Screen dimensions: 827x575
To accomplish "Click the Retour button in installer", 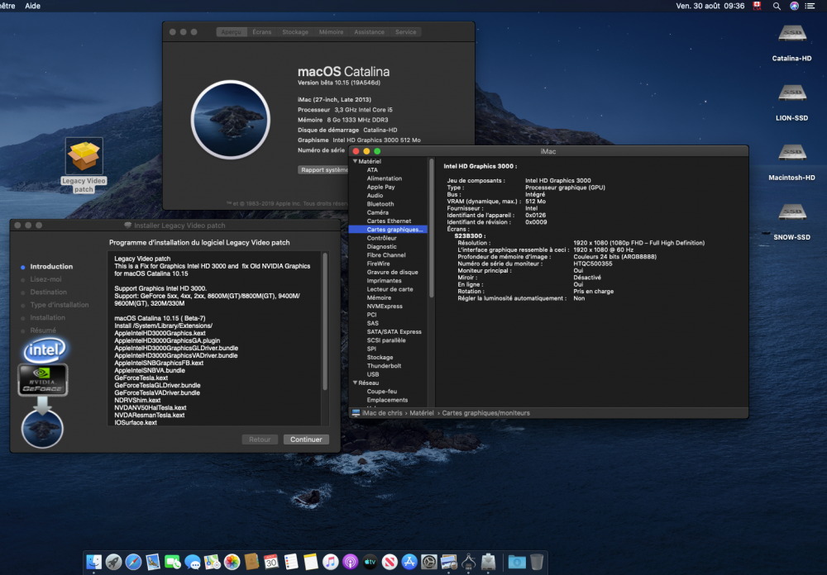I will 260,440.
